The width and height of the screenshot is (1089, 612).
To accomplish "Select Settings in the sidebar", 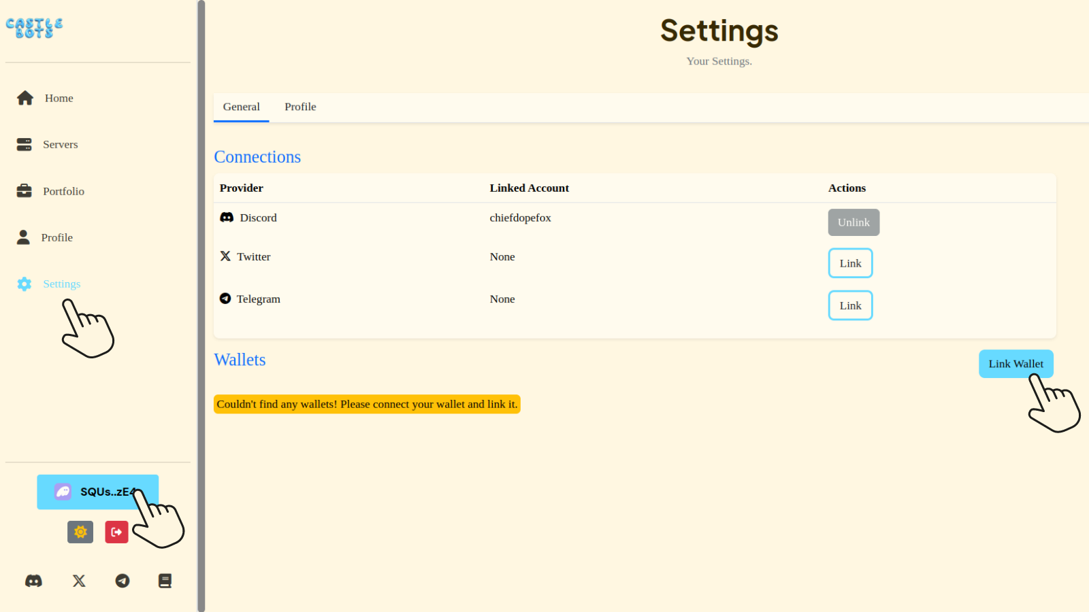I will 61,284.
